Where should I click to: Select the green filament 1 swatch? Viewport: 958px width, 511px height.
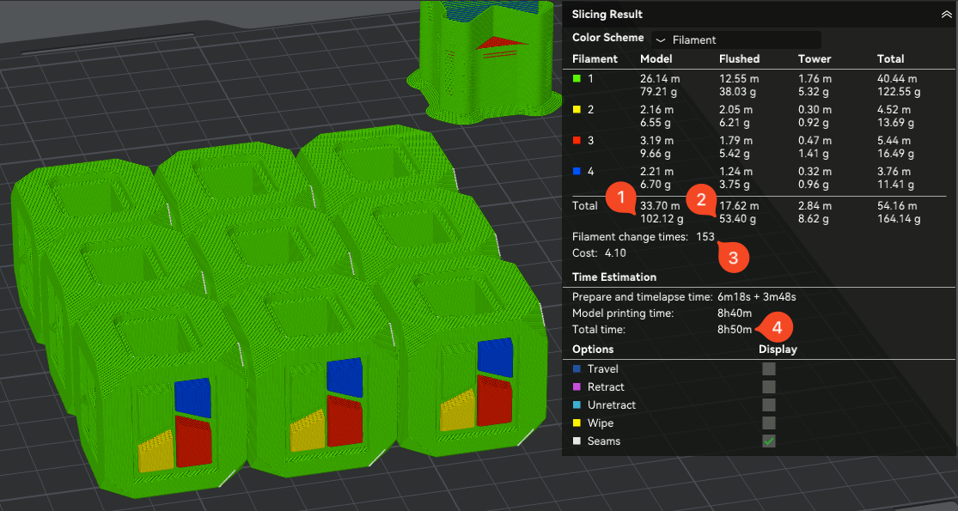(577, 79)
